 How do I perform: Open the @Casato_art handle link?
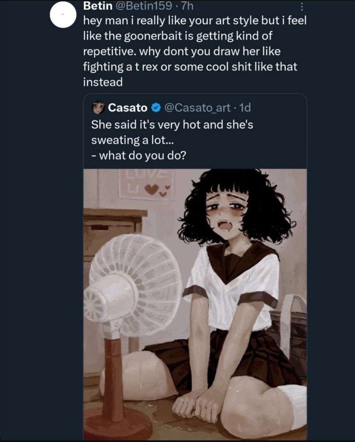tap(197, 108)
